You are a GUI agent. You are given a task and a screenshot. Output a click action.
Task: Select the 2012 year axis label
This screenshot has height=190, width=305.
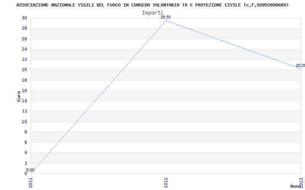pyautogui.click(x=166, y=183)
